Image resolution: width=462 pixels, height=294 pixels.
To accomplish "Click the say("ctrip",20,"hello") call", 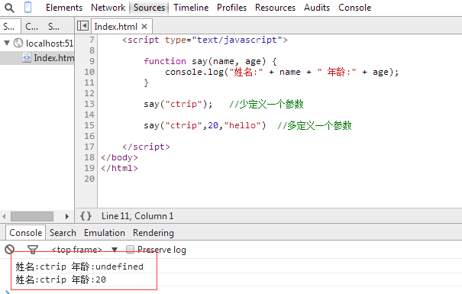I will (x=205, y=125).
